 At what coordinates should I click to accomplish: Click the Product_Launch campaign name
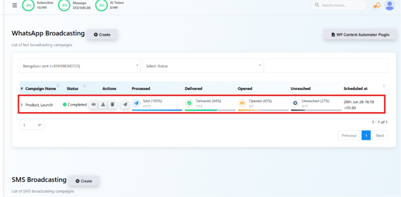tap(39, 105)
